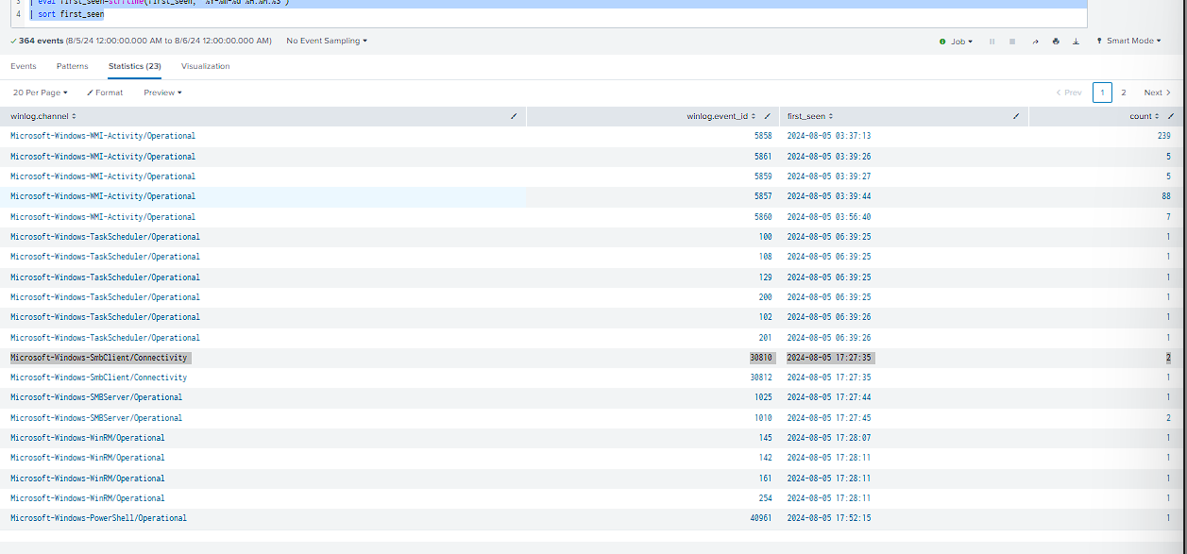Click event ID 142 cell
Viewport: 1187px width, 554px height.
765,458
